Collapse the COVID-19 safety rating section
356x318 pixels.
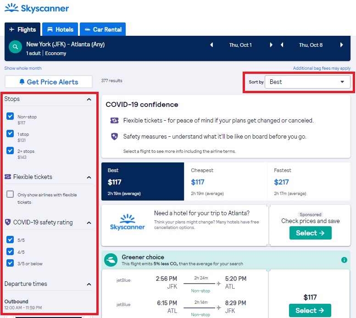[x=89, y=223]
